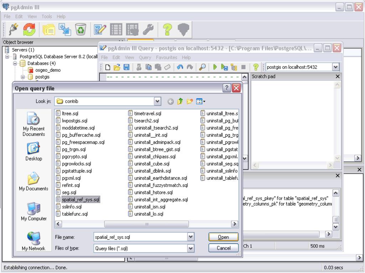Open the File menu in pgAdmin III main window
The height and width of the screenshot is (273, 365).
pos(7,16)
